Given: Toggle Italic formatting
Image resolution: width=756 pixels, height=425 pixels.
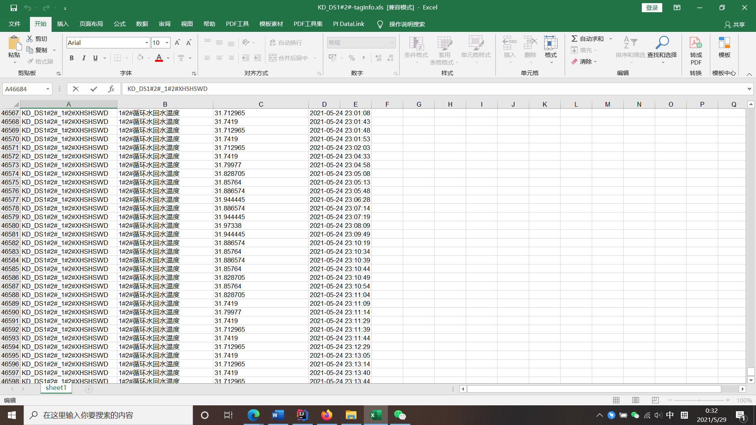Looking at the screenshot, I should pyautogui.click(x=83, y=58).
